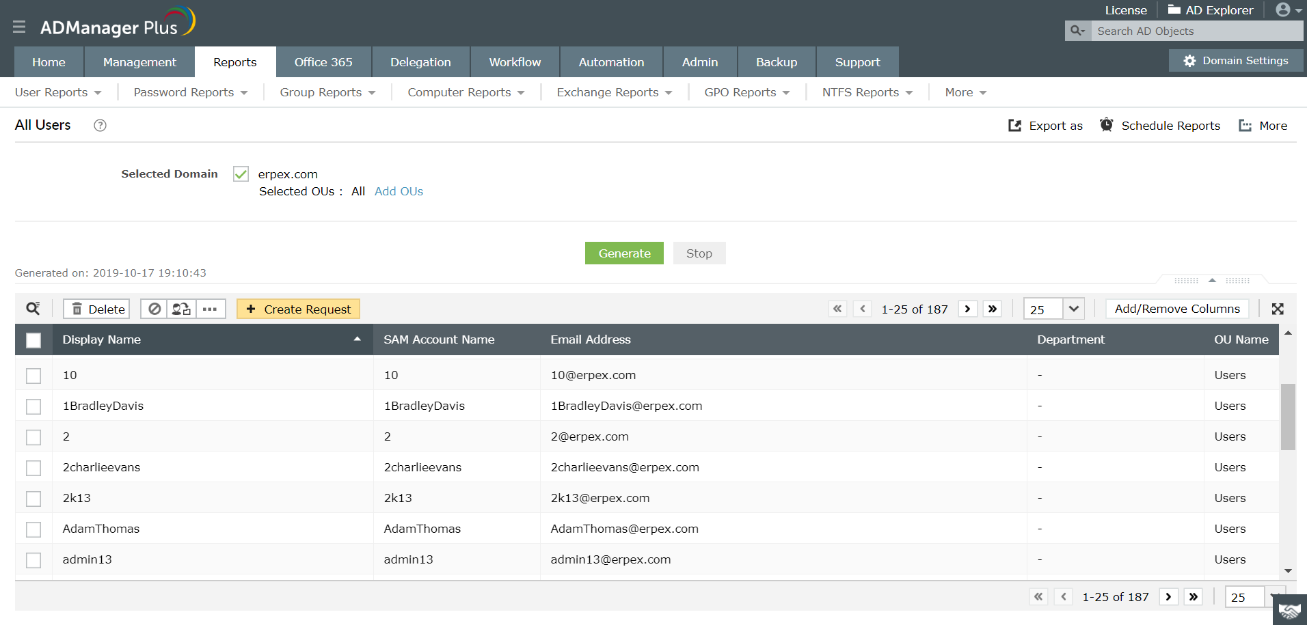Click the Add OUs link
This screenshot has height=625, width=1307.
399,191
